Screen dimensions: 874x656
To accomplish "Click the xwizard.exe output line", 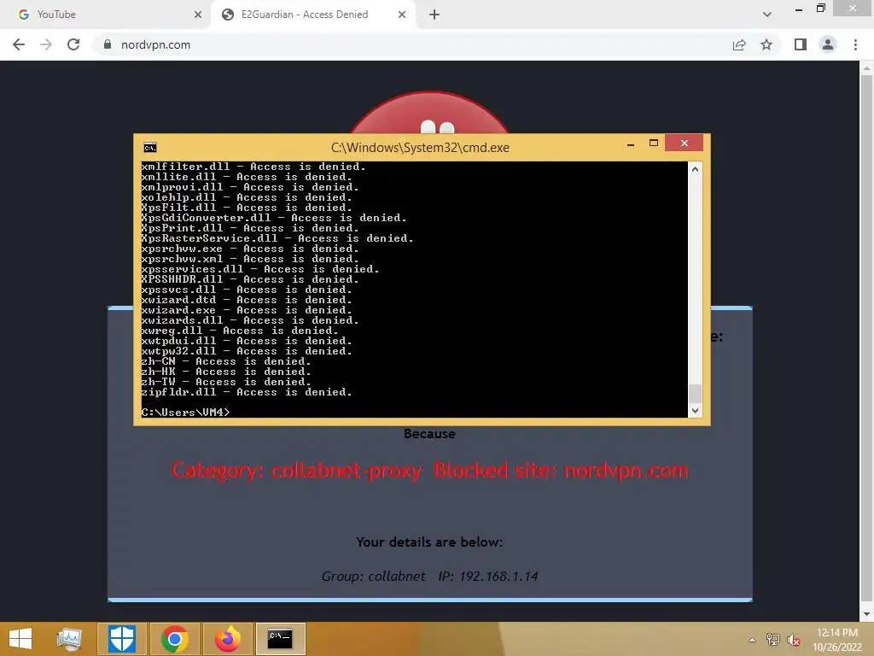I will pyautogui.click(x=247, y=310).
